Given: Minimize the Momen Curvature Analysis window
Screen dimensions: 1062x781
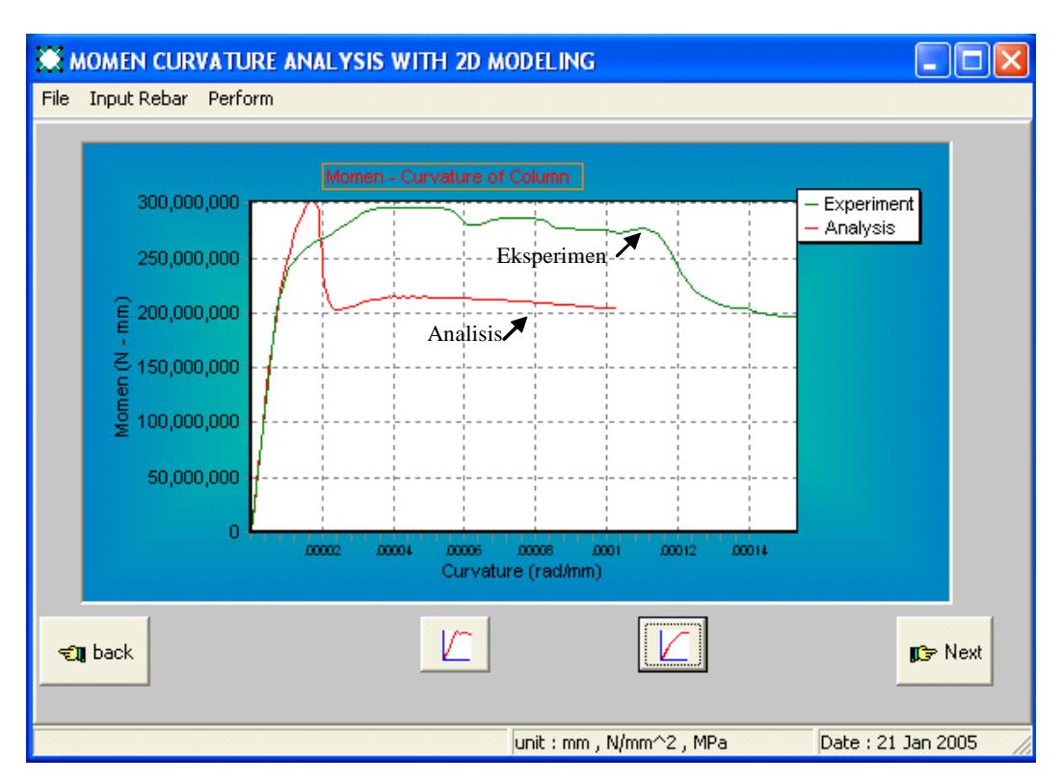Looking at the screenshot, I should coord(932,61).
